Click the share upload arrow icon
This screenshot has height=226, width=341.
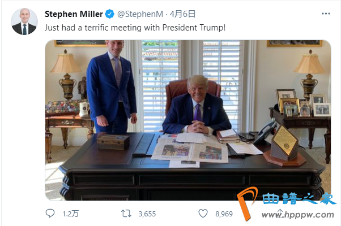[279, 214]
